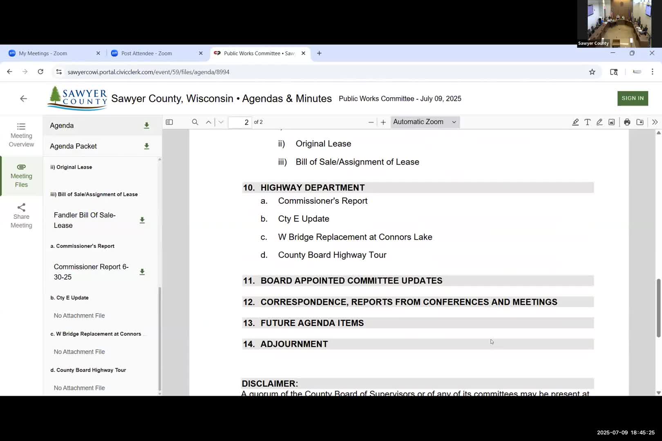Screen dimensions: 662x441
Task: Open Meeting Overview section
Action: click(21, 135)
